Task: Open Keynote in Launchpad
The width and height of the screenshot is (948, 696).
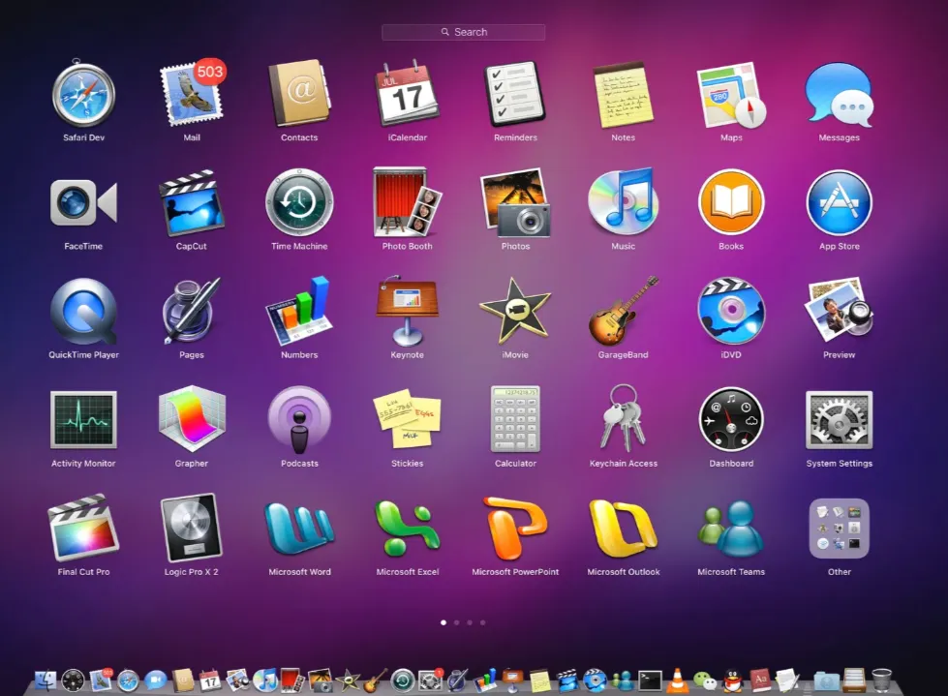Action: point(407,311)
